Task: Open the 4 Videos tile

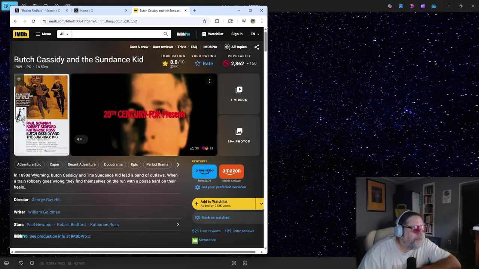Action: point(239,94)
